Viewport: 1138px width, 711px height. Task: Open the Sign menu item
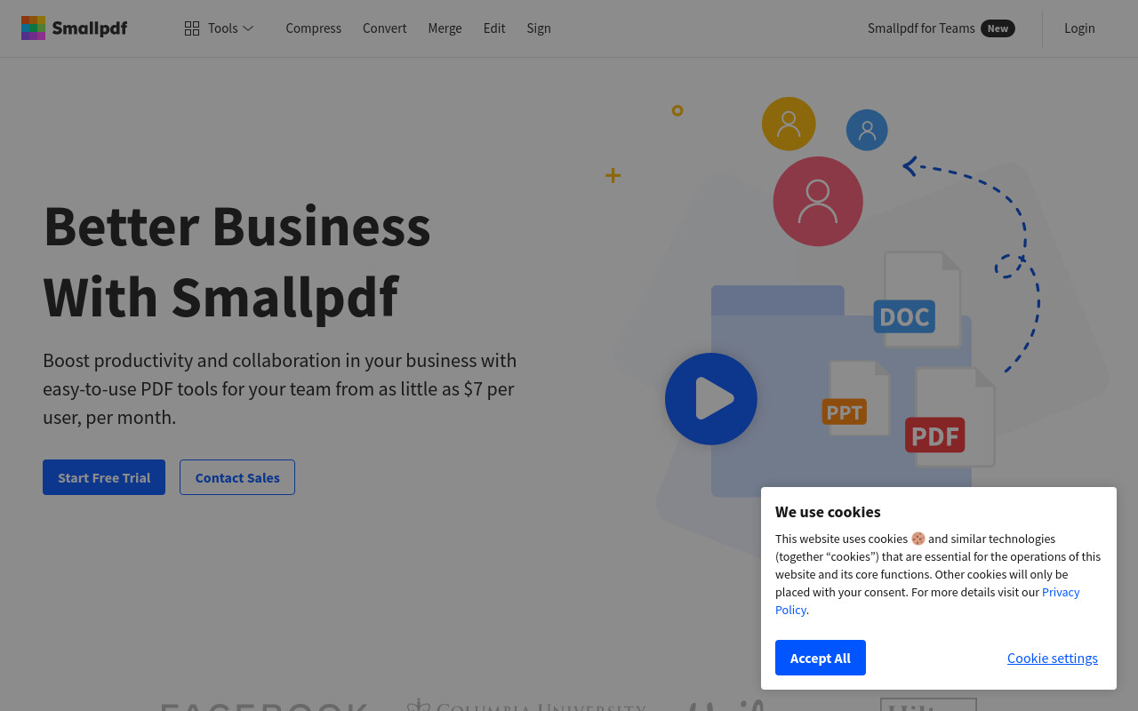(539, 28)
